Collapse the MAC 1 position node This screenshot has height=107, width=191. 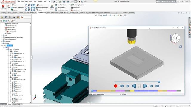(x=6, y=49)
